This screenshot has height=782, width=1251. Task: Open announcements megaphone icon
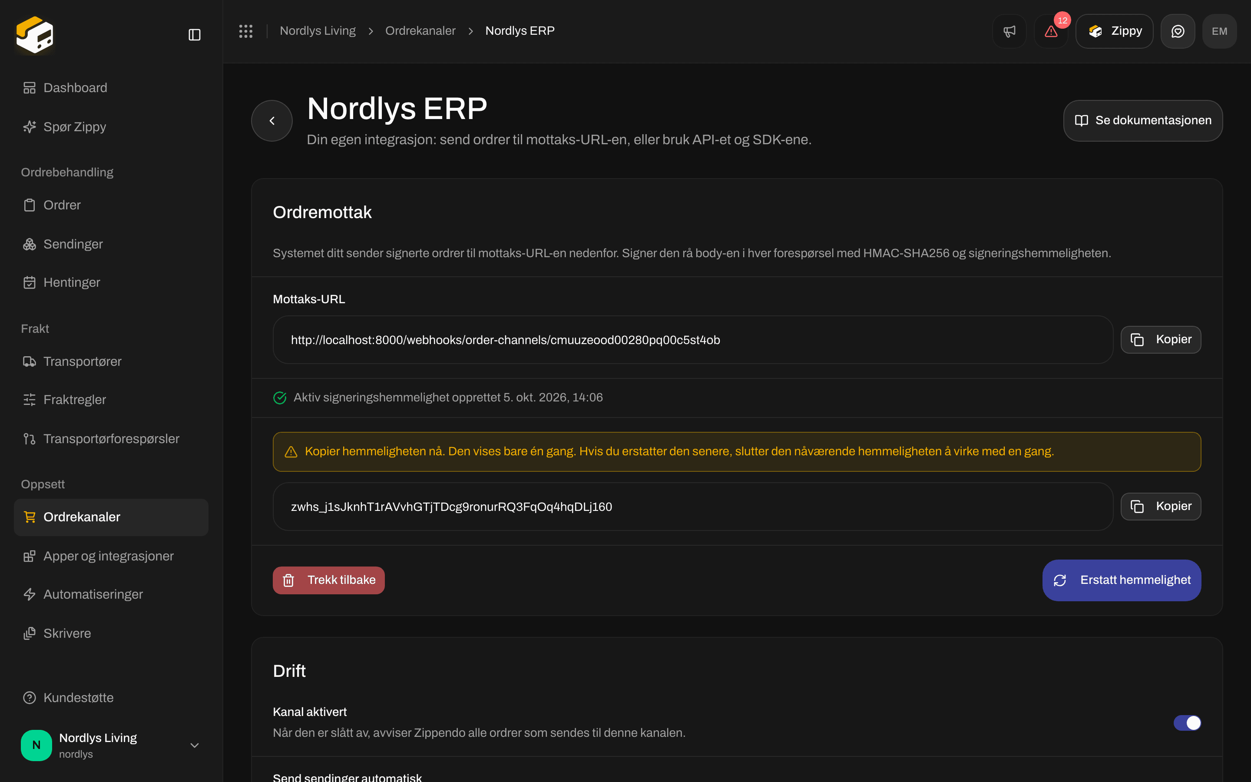point(1009,31)
